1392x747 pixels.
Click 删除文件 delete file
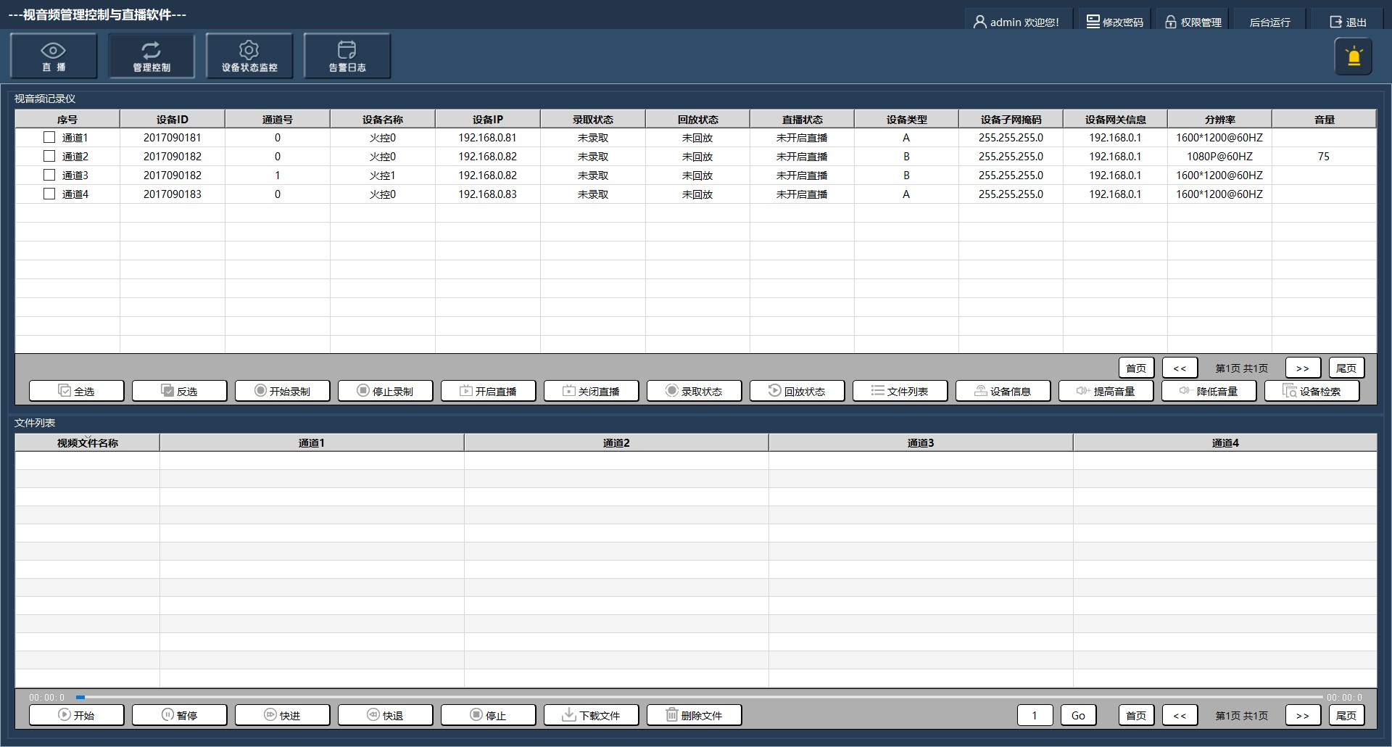(x=695, y=715)
